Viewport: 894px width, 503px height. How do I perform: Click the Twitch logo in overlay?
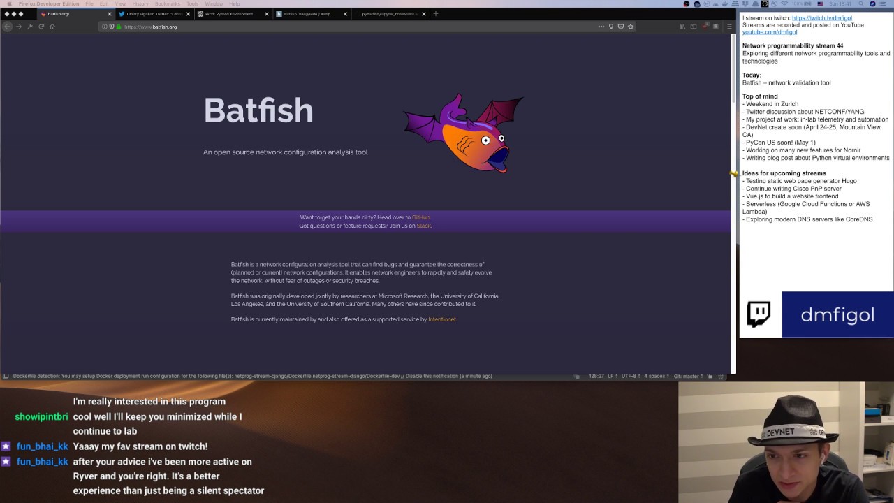click(759, 314)
